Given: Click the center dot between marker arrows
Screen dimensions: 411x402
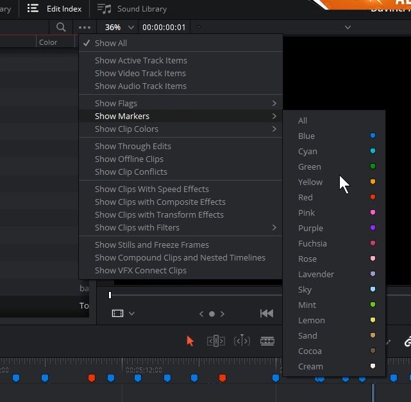Looking at the screenshot, I should (212, 314).
